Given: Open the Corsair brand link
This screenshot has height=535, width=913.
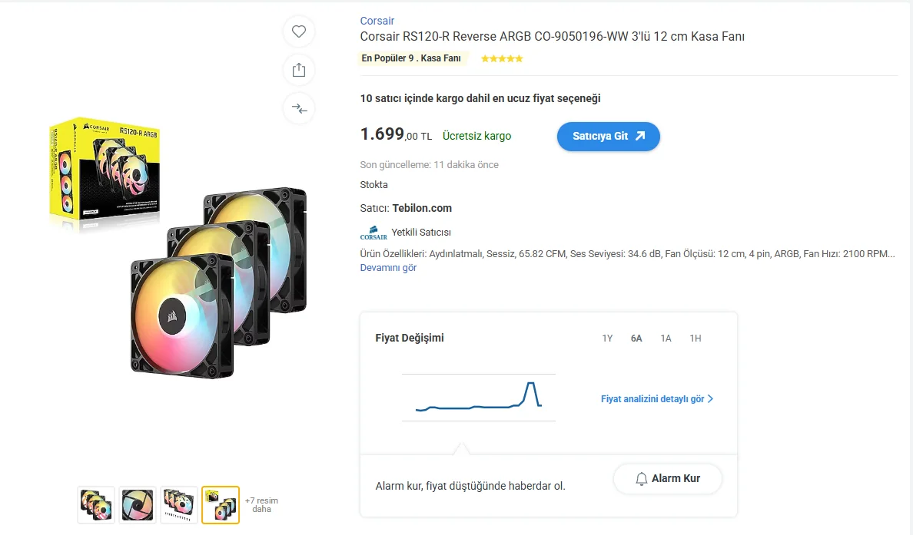Looking at the screenshot, I should pyautogui.click(x=377, y=21).
